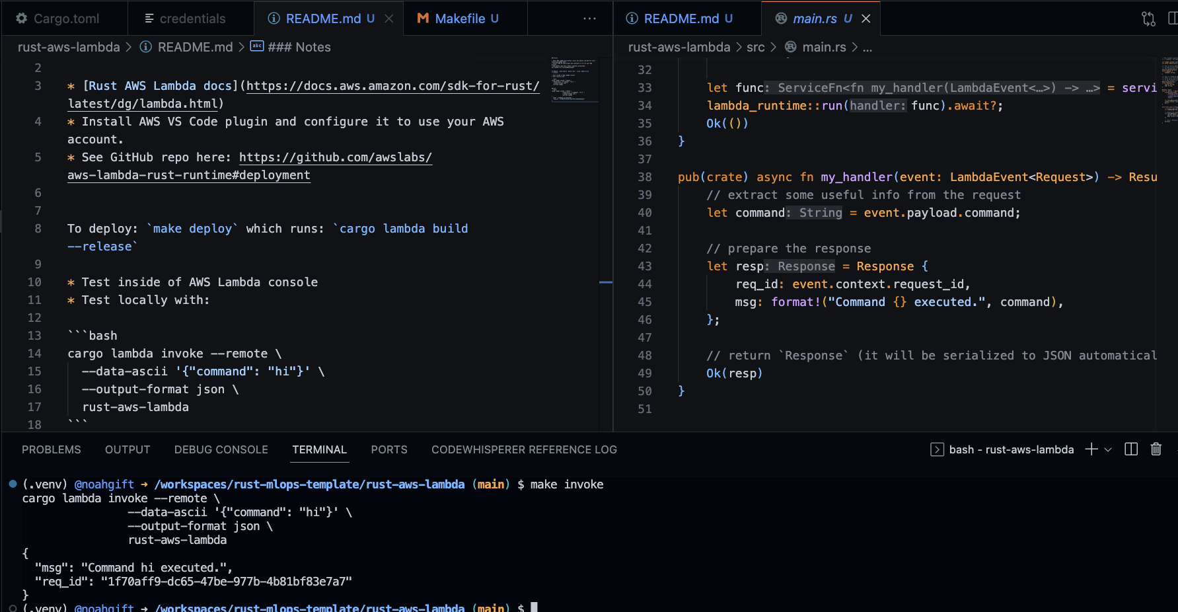This screenshot has width=1178, height=612.
Task: Close the left README.md tab
Action: point(389,19)
